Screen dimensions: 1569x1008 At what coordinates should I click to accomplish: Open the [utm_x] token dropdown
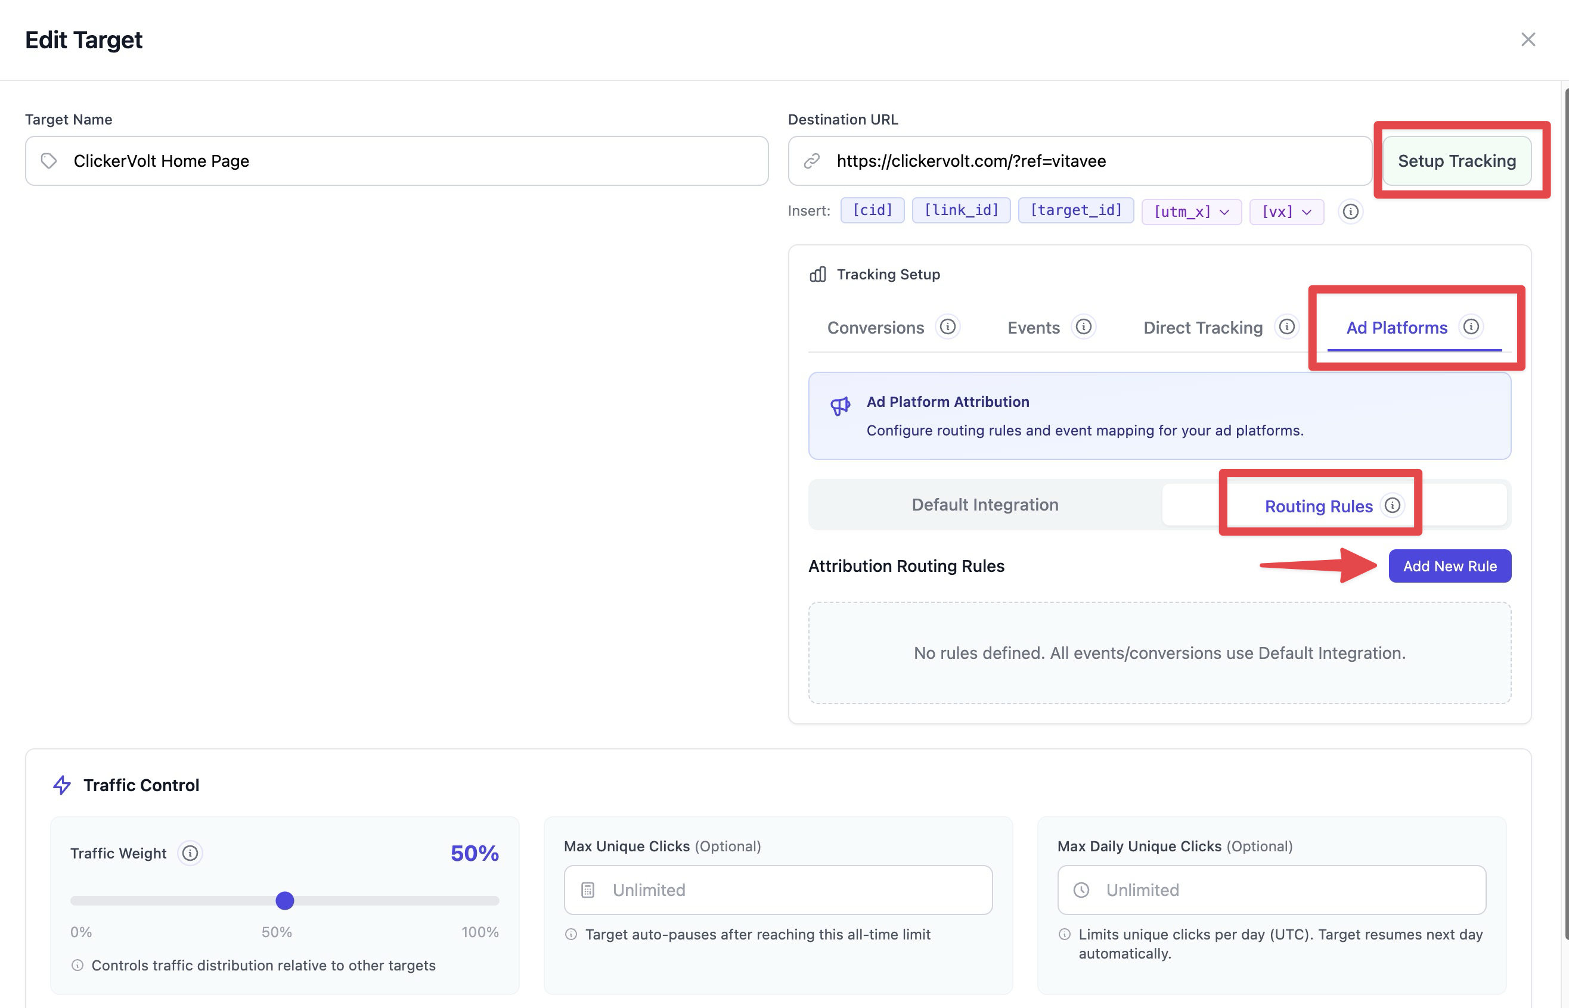pos(1191,212)
